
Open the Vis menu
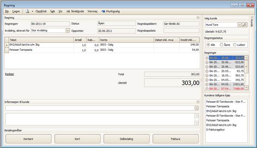coord(60,11)
